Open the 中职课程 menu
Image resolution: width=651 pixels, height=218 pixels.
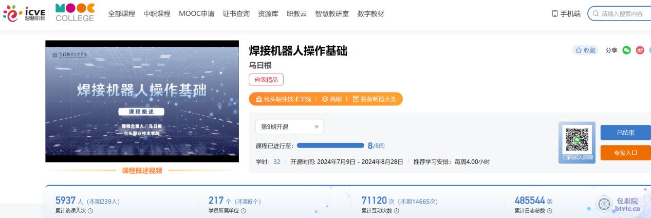coord(157,14)
